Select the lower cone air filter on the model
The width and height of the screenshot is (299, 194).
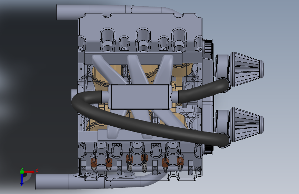pyautogui.click(x=247, y=125)
